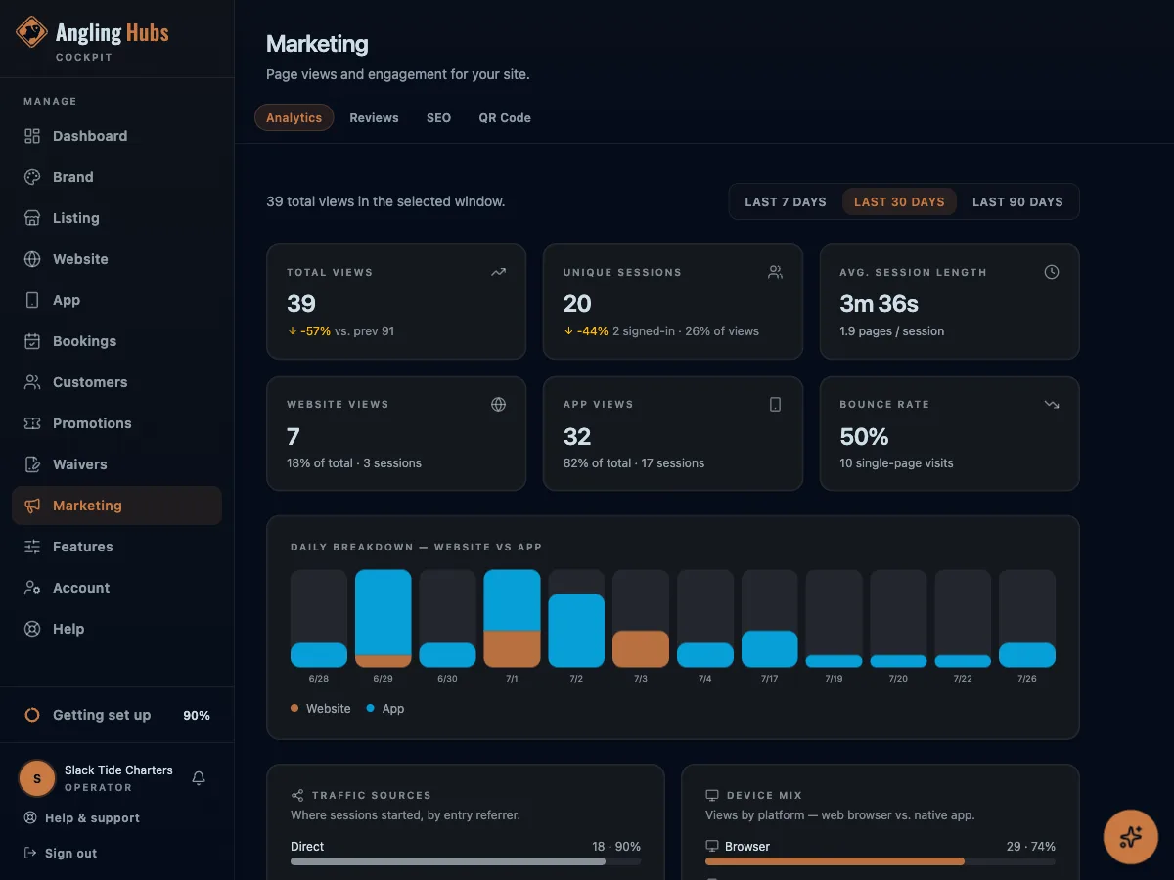Click the Bookings calendar icon
1174x880 pixels.
[x=32, y=341]
